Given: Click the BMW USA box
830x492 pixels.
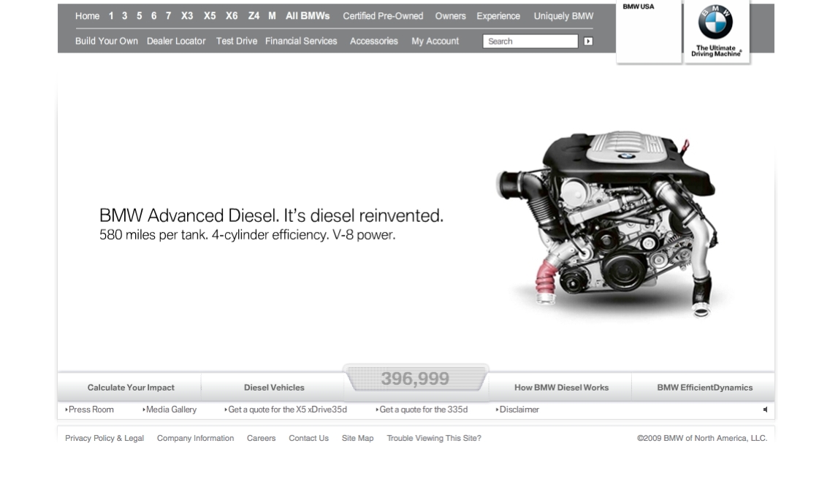Looking at the screenshot, I should click(649, 31).
